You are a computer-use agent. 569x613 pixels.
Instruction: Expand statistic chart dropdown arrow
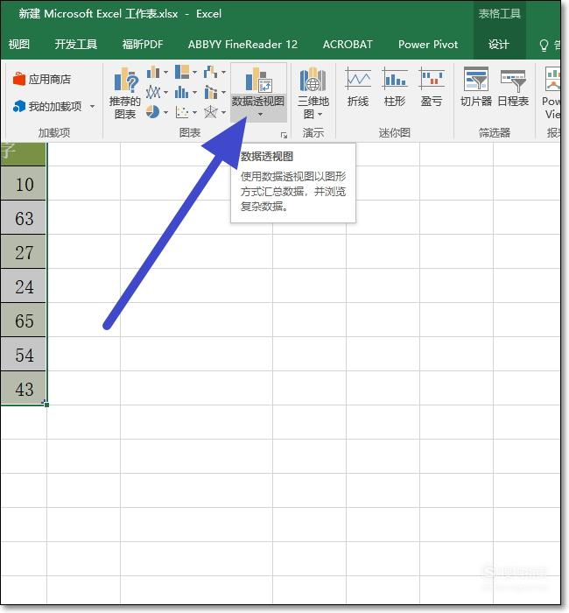point(194,93)
